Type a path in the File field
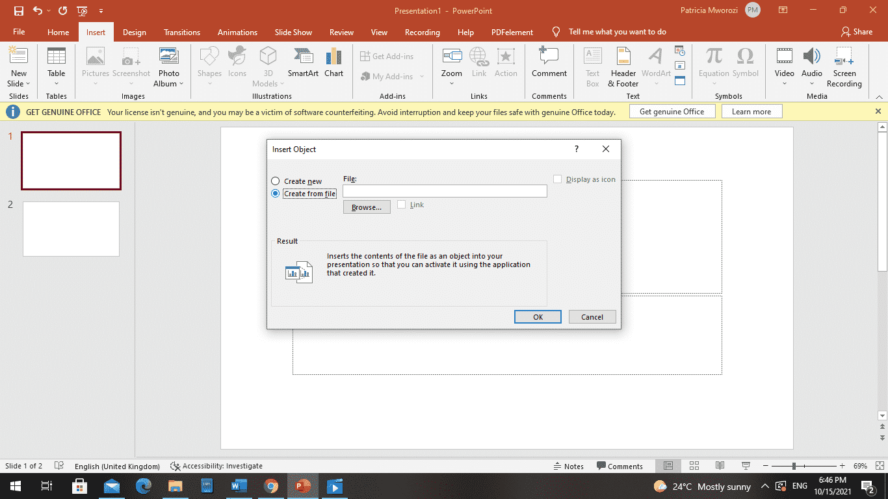 pos(445,190)
